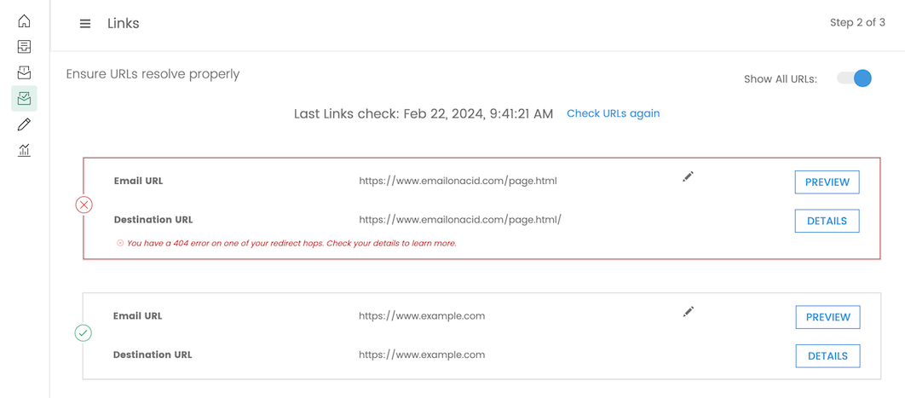The width and height of the screenshot is (905, 398).
Task: Preview the emailonacid.com page.html link
Action: [x=827, y=182]
